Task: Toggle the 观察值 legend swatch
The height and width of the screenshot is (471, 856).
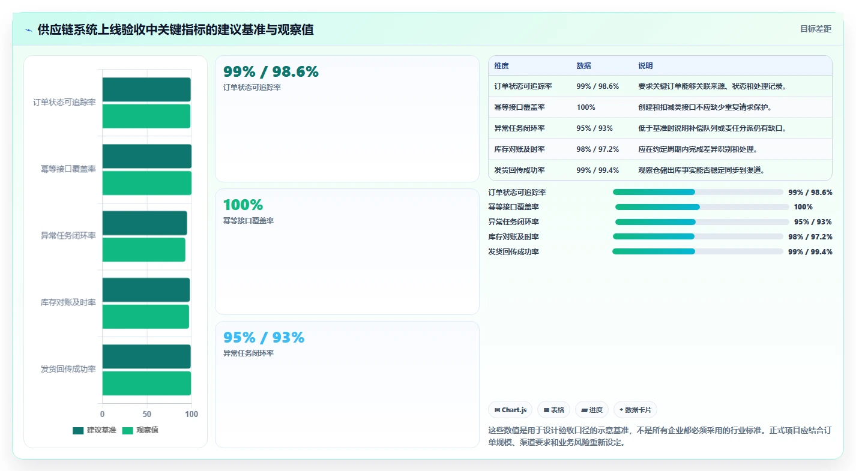Action: coord(127,431)
